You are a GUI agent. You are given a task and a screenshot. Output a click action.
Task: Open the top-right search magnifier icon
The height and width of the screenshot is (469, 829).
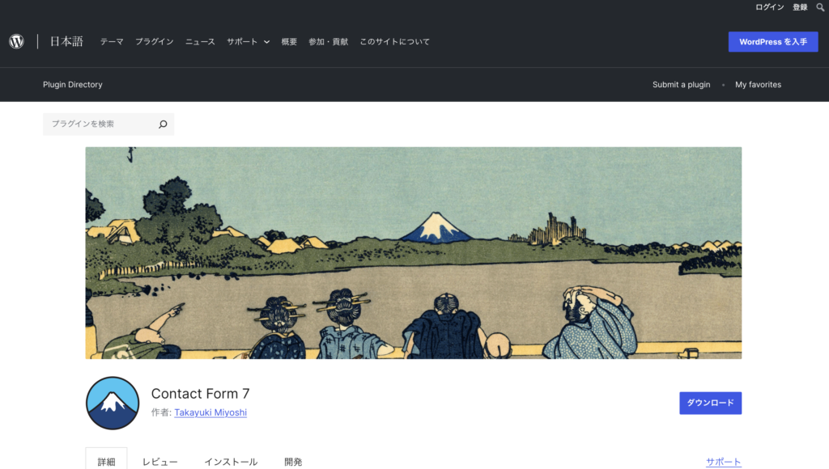coord(820,7)
